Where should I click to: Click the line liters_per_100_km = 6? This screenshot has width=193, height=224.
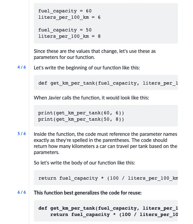(69, 17)
